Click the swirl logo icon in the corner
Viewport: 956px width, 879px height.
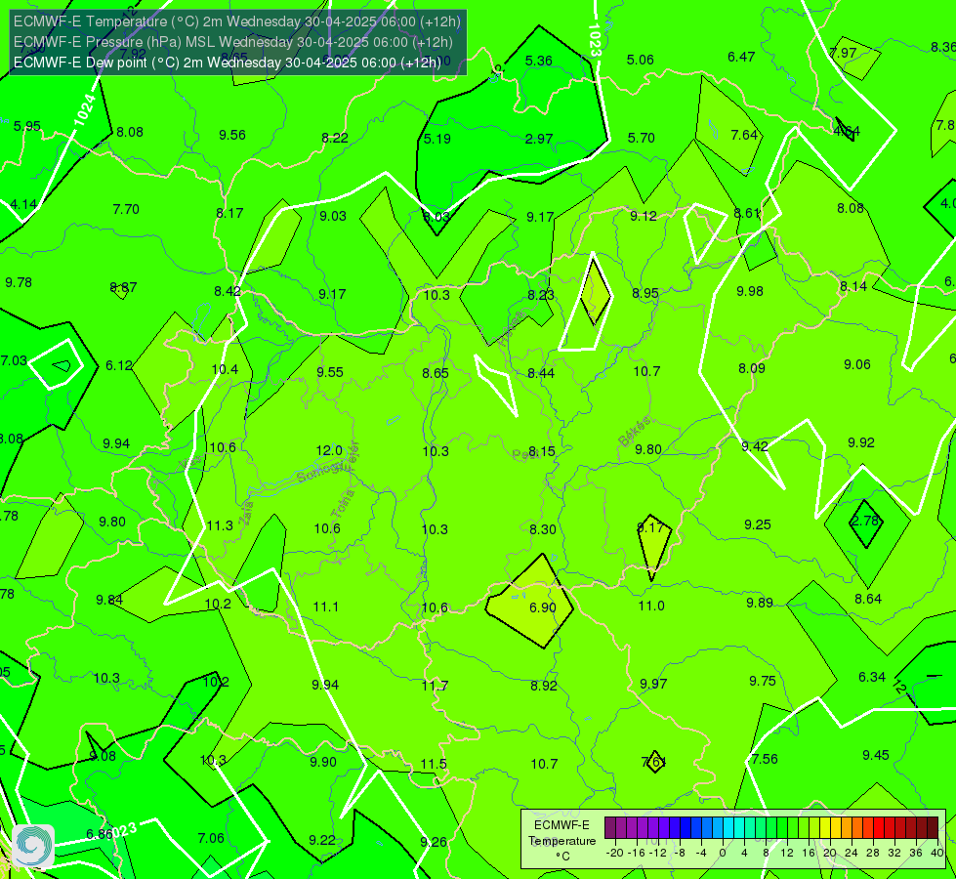33,846
